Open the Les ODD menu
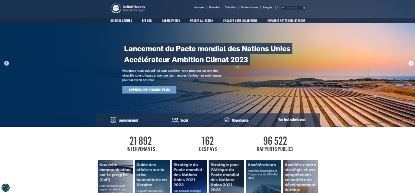This screenshot has width=415, height=193. [x=147, y=21]
